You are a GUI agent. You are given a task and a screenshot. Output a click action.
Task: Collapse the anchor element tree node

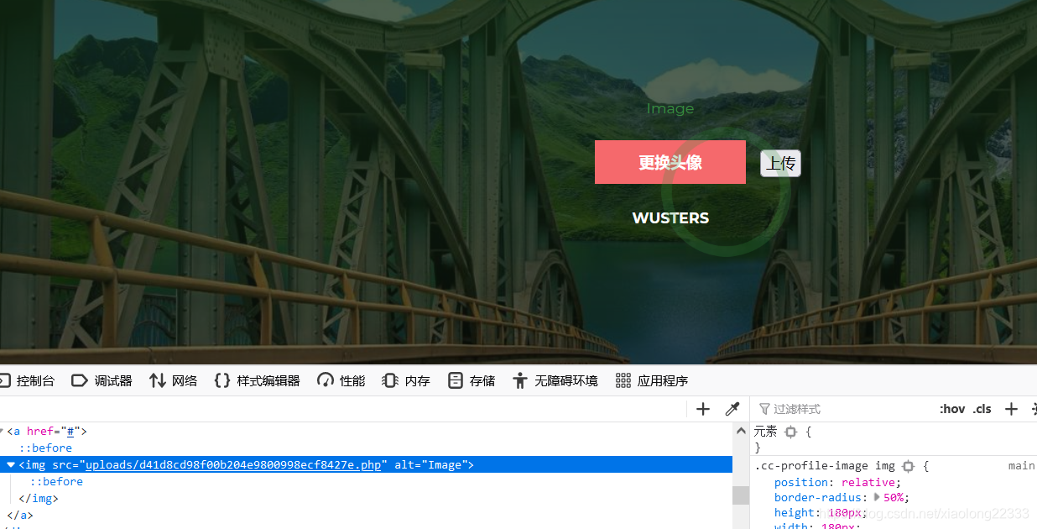[2, 430]
